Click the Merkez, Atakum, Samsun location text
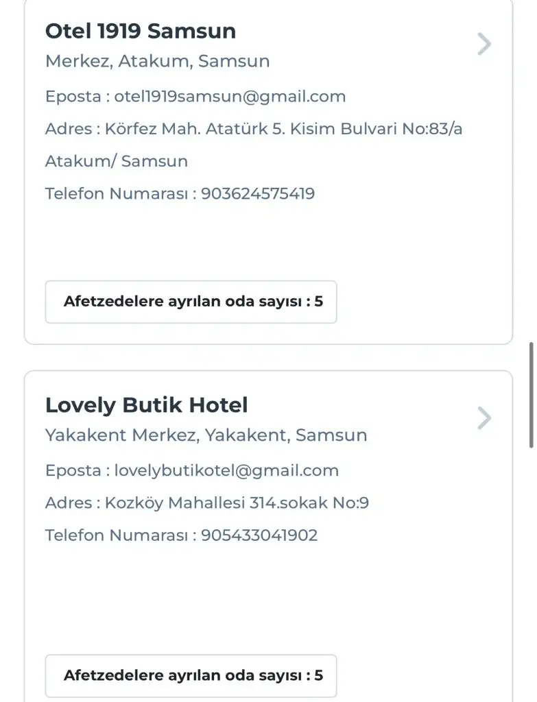The width and height of the screenshot is (537, 702). pyautogui.click(x=157, y=61)
